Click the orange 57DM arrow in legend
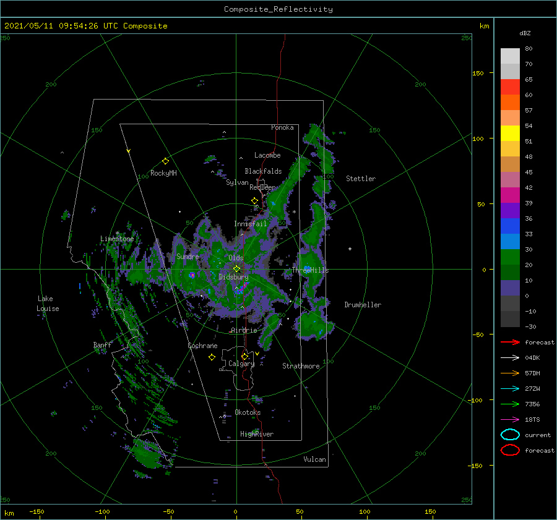557x520 pixels. point(510,373)
